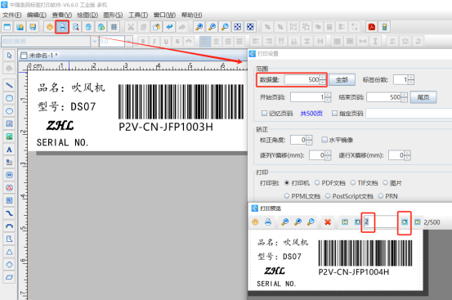Open the 文件(F) menu
The width and height of the screenshot is (452, 300).
11,15
